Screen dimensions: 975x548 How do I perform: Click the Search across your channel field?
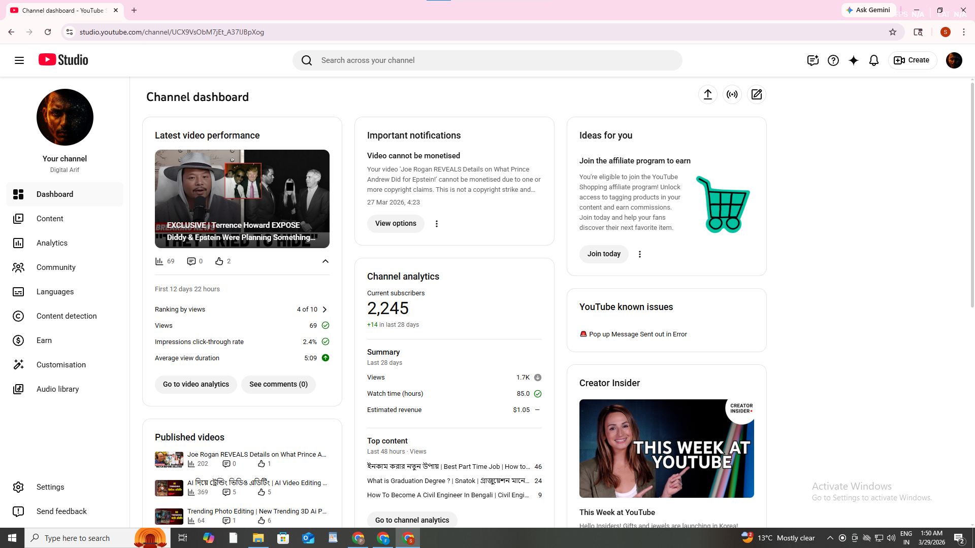pyautogui.click(x=487, y=60)
